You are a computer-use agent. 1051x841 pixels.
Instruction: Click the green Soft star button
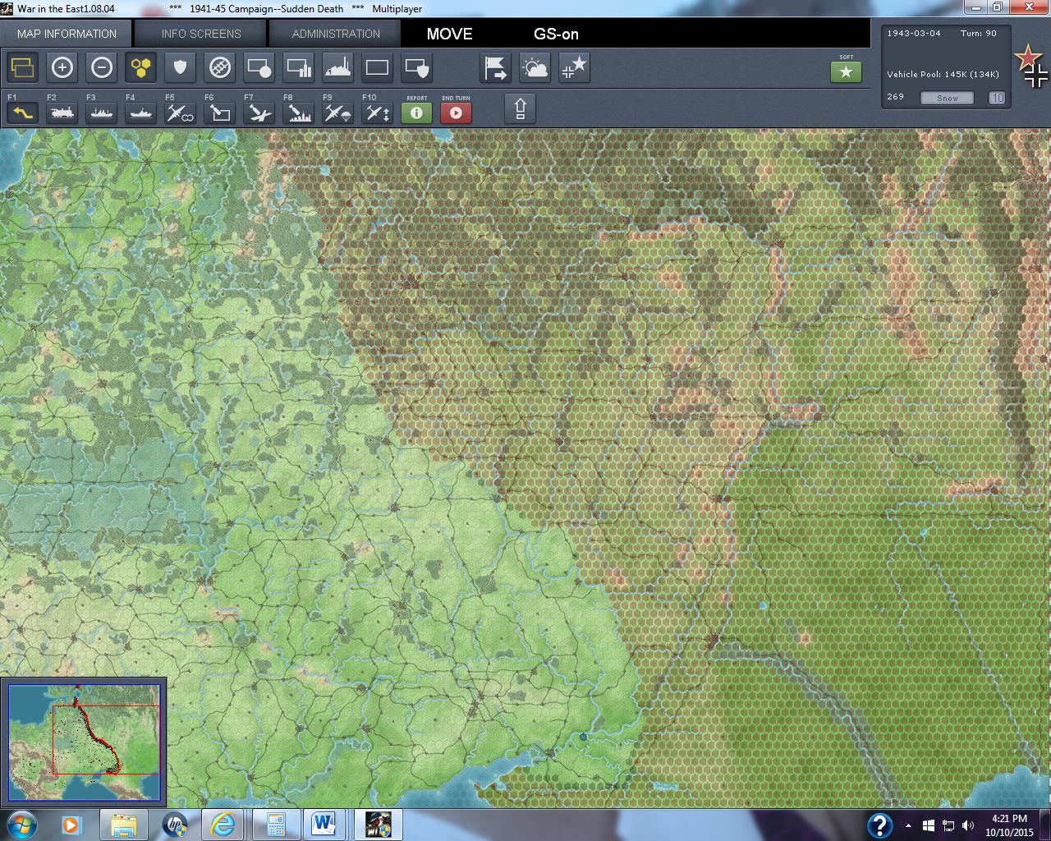coord(847,71)
